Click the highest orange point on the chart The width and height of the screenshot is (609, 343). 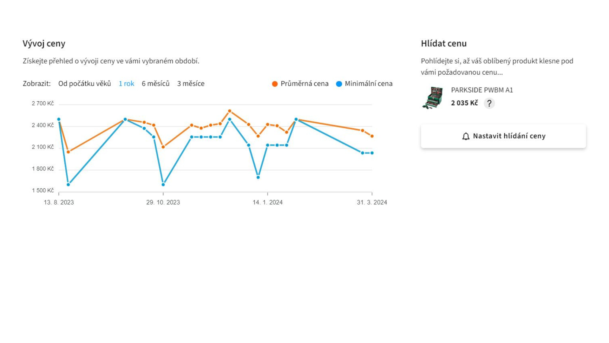(x=230, y=111)
